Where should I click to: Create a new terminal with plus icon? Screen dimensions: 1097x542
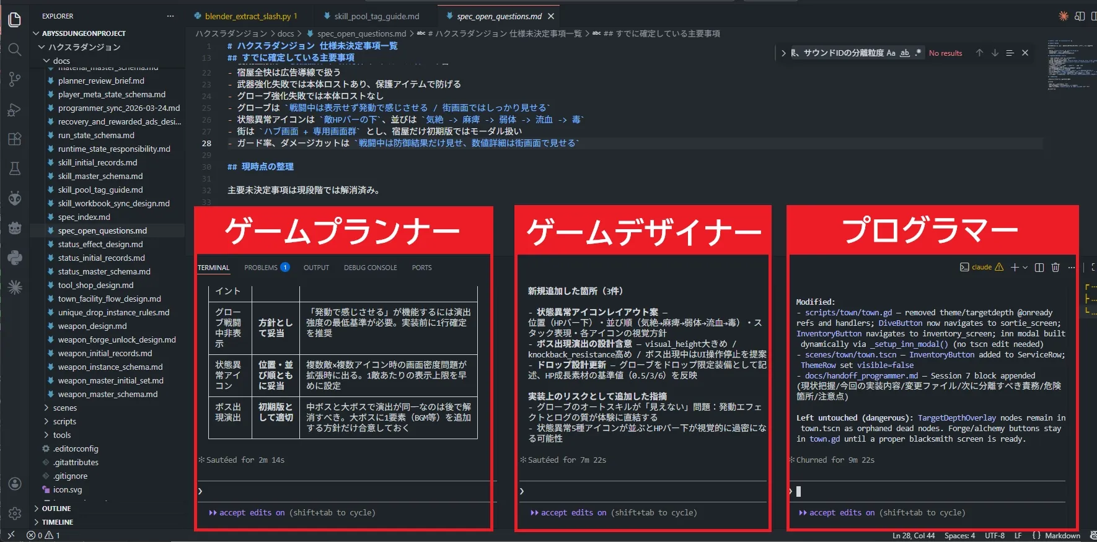click(x=1015, y=268)
